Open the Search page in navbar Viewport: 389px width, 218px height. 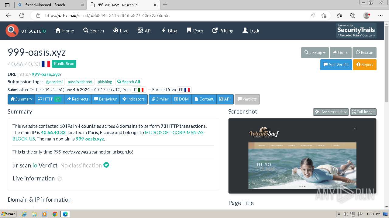(x=94, y=31)
